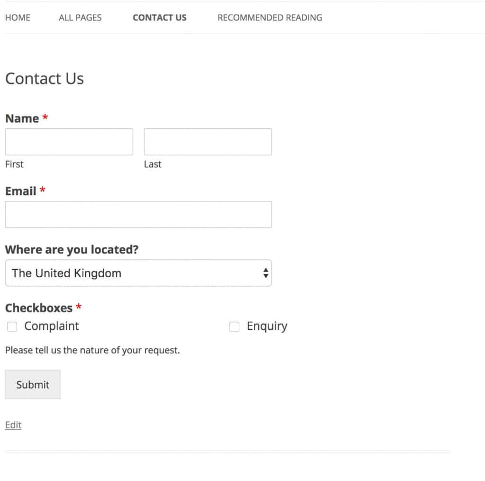Follow the Edit link below the form
Screen dimensions: 485x481
13,425
